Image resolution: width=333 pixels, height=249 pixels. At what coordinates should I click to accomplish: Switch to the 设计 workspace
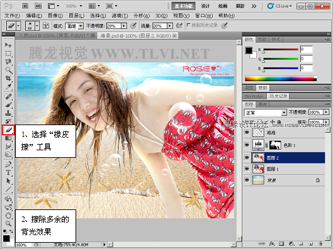point(205,6)
